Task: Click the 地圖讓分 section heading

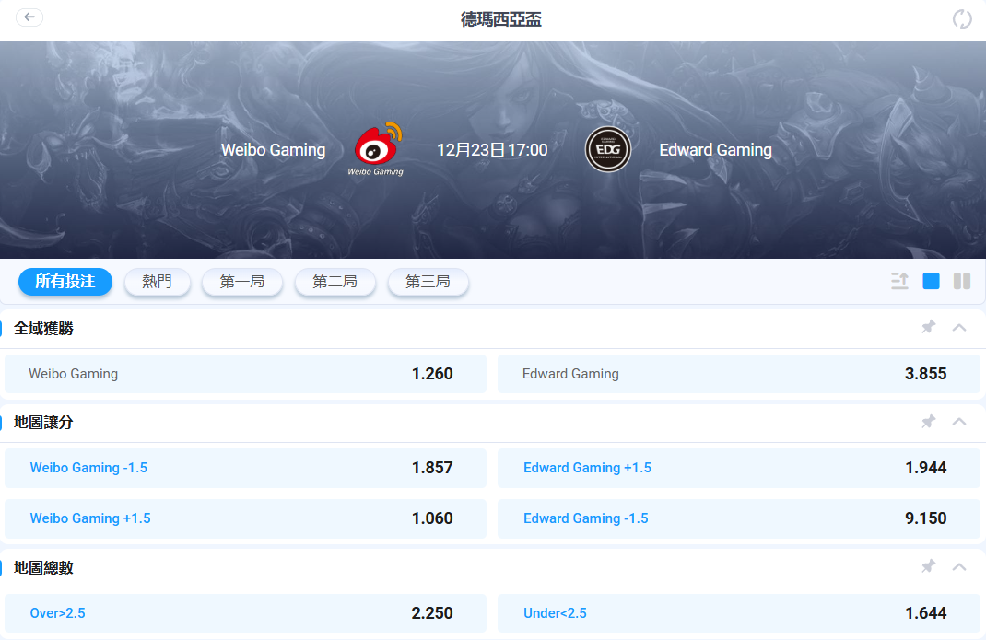Action: 43,423
